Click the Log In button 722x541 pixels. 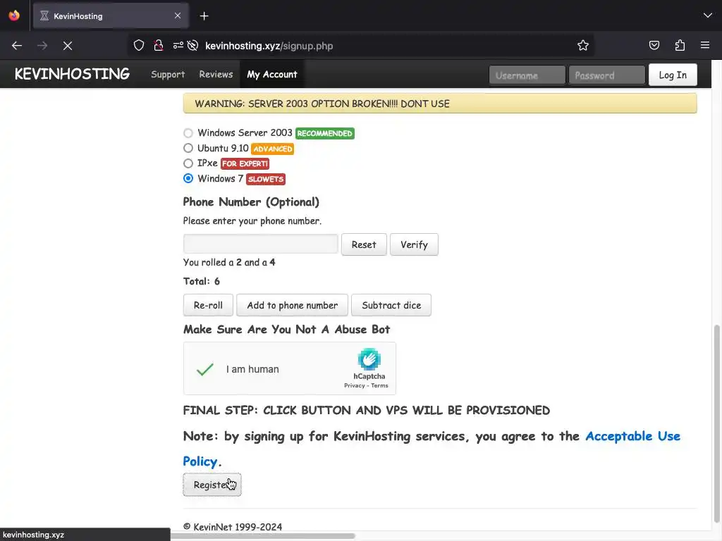point(673,75)
